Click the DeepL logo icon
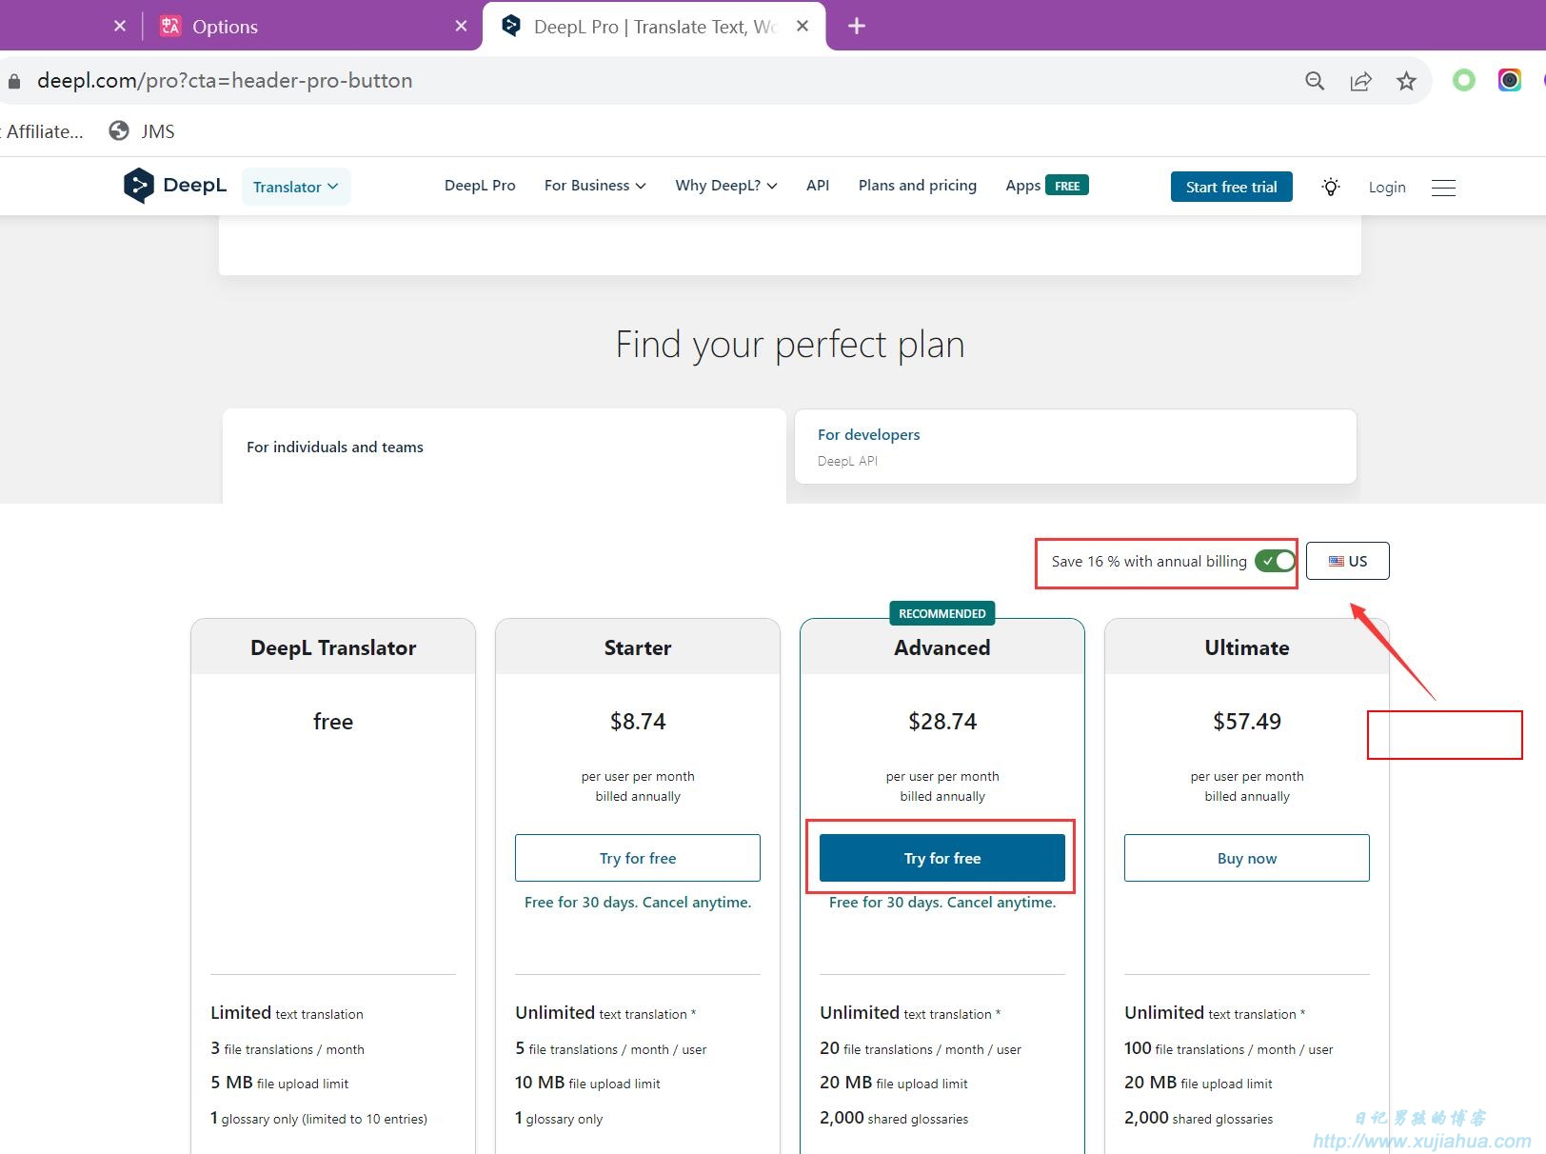Image resolution: width=1546 pixels, height=1154 pixels. point(138,186)
